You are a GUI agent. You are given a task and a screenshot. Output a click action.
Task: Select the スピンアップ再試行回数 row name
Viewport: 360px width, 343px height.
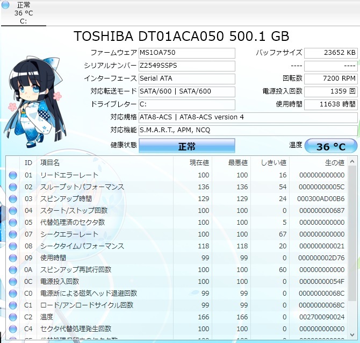(x=76, y=270)
